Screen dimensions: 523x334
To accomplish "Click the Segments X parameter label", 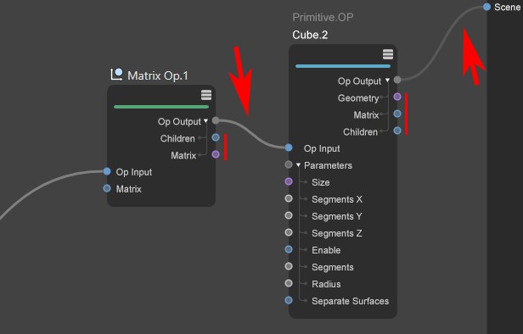I will pyautogui.click(x=337, y=199).
